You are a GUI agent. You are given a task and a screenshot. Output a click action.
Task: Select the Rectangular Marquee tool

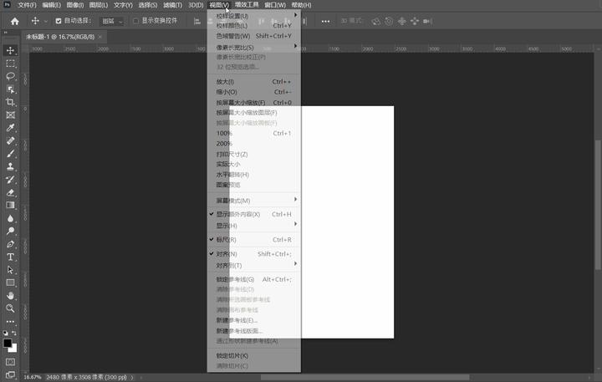(10, 64)
